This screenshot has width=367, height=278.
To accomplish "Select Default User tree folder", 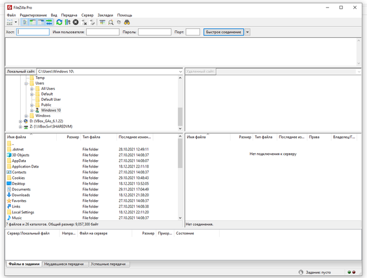I will [51, 100].
